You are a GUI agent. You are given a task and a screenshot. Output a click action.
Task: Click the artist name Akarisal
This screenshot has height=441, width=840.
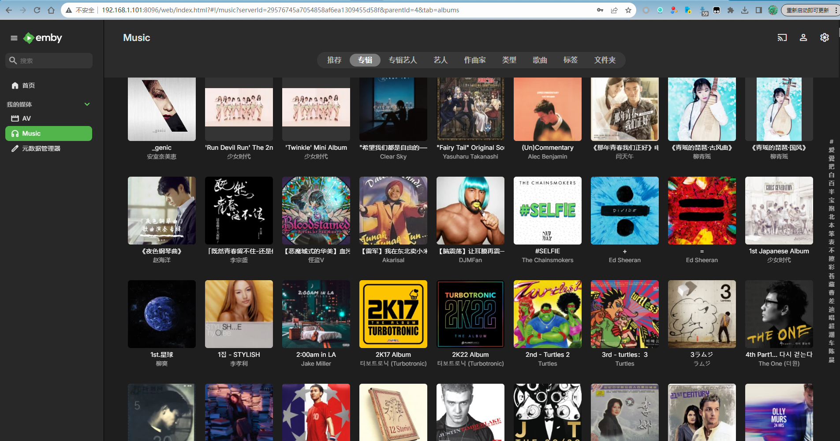pyautogui.click(x=393, y=260)
